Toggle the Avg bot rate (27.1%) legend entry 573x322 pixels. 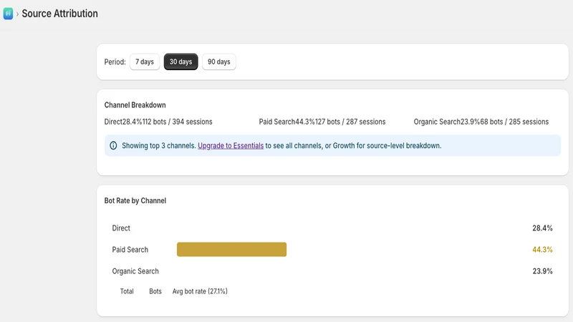point(200,291)
